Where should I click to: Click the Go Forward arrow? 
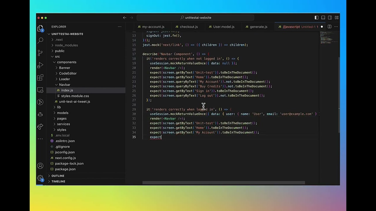tap(131, 18)
